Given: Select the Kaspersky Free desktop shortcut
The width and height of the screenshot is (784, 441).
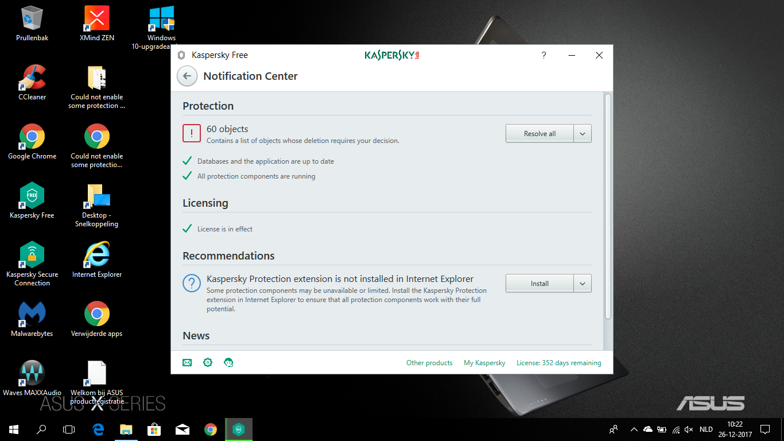Looking at the screenshot, I should [x=32, y=201].
